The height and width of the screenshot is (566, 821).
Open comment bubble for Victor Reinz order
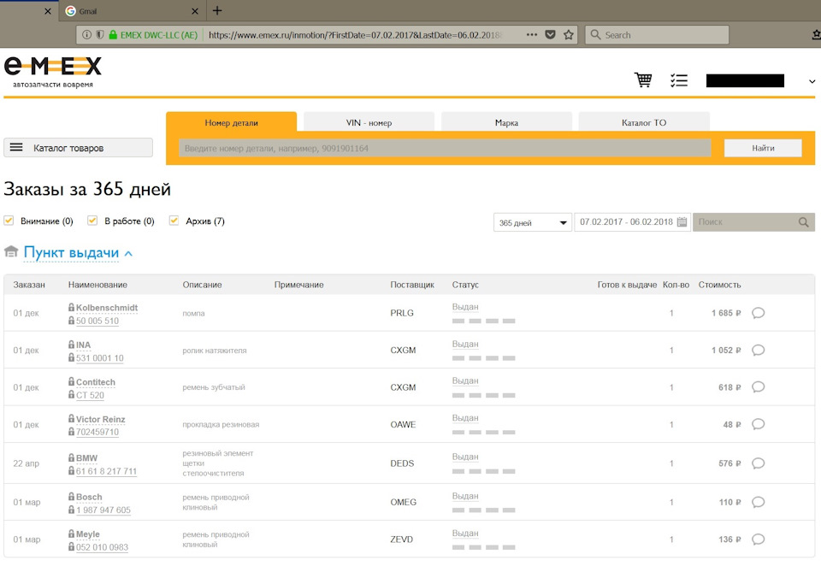pyautogui.click(x=759, y=424)
